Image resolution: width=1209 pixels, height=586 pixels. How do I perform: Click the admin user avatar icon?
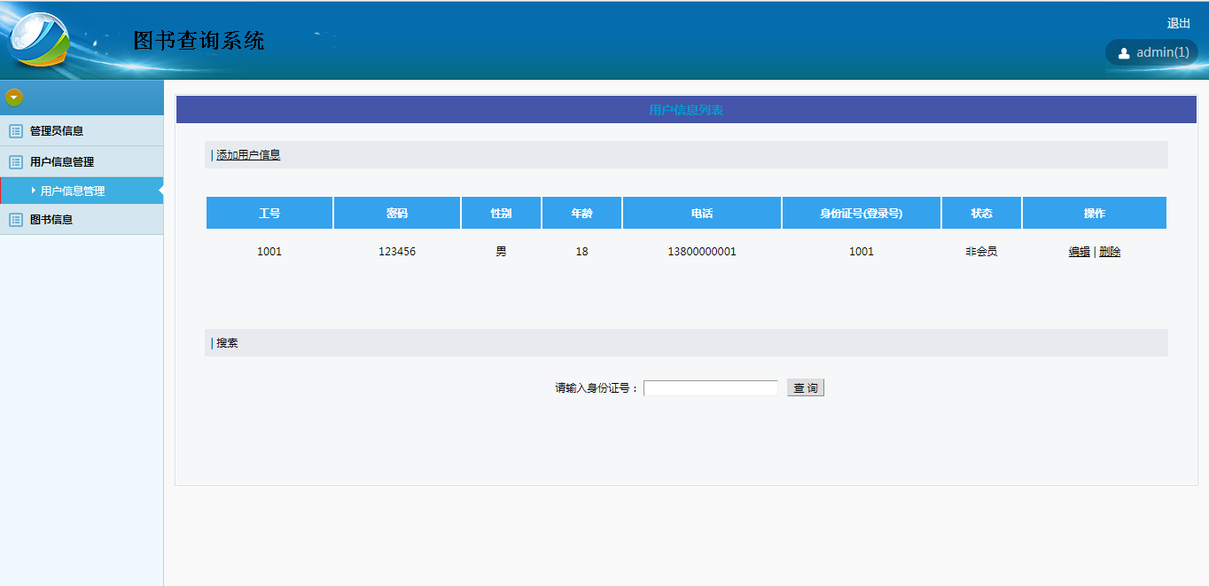pyautogui.click(x=1124, y=53)
